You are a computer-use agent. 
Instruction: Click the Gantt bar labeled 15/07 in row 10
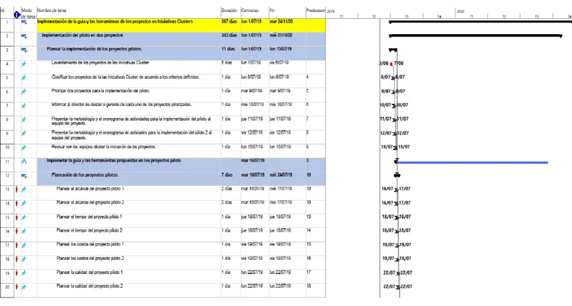coord(396,148)
